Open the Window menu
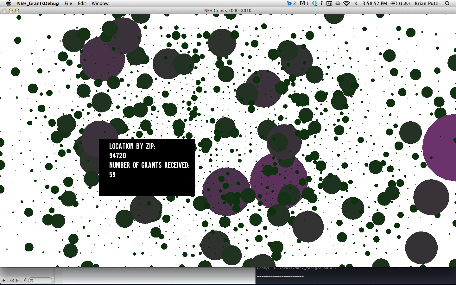Viewport: 456px width, 285px height. [100, 3]
